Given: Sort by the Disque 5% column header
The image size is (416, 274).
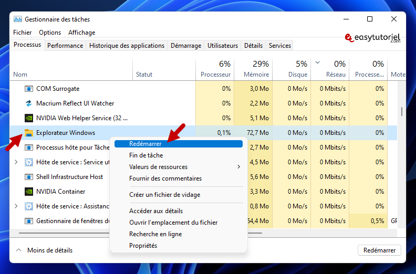Looking at the screenshot, I should (292, 69).
